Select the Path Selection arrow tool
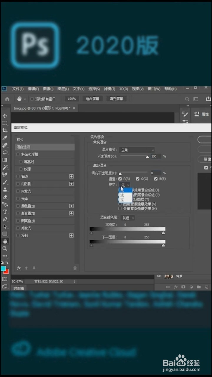212x377 pixels. pos(5,226)
